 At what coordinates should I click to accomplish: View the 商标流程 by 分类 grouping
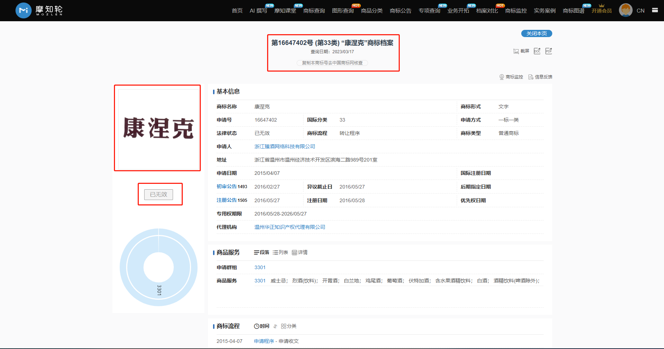pos(289,326)
